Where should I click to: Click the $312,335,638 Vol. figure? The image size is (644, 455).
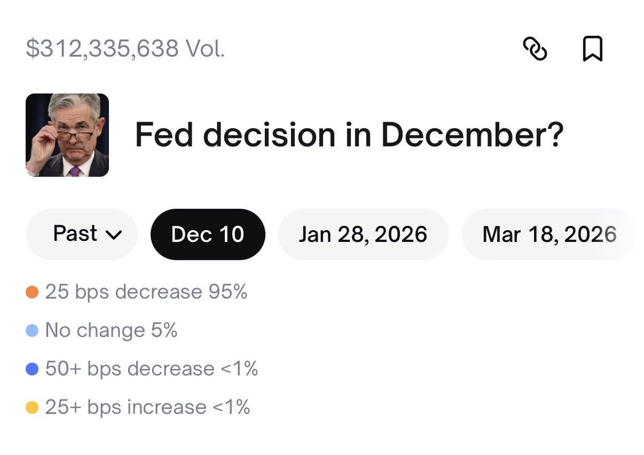click(x=125, y=49)
